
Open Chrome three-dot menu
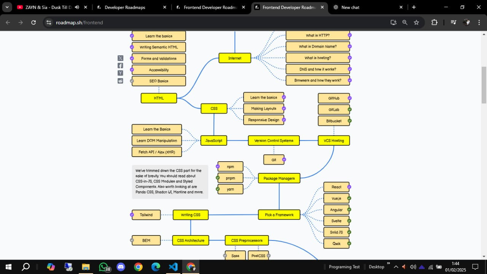coord(479,22)
